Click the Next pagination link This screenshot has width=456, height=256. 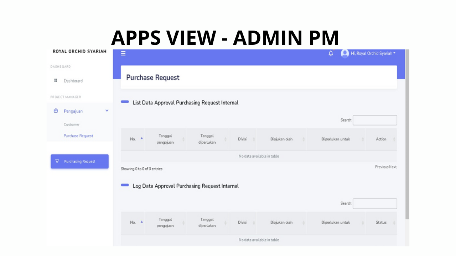393,167
